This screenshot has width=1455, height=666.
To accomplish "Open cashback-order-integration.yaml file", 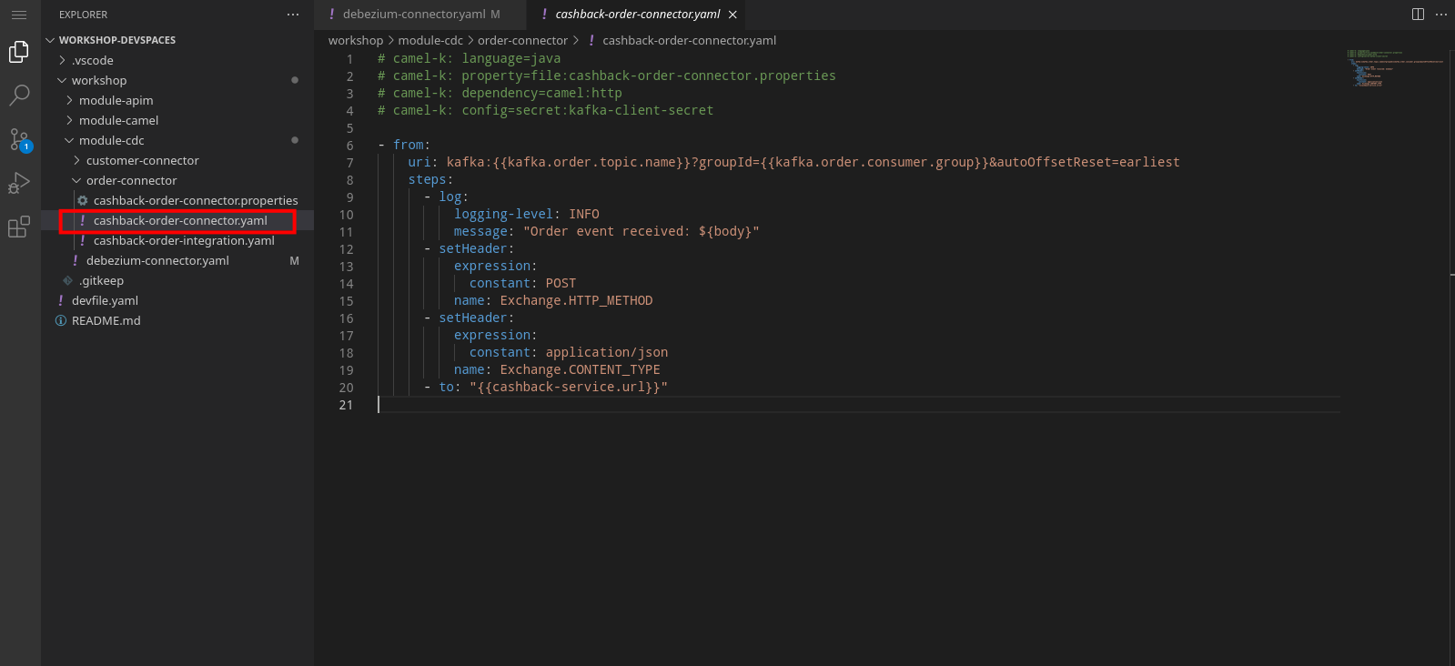I will 177,240.
